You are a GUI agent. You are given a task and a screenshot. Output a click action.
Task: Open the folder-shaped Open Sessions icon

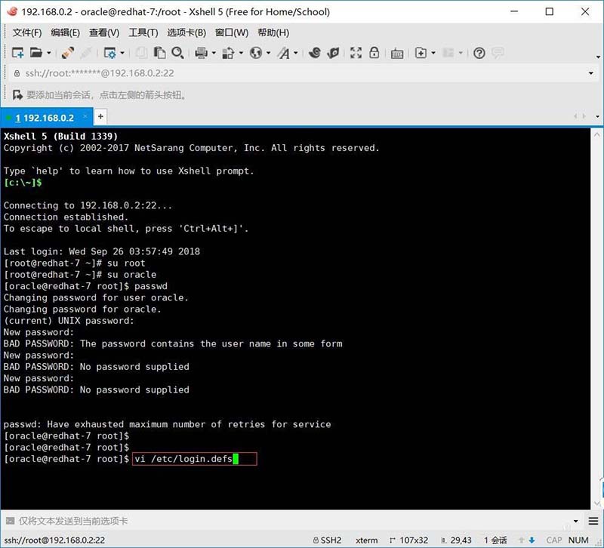pyautogui.click(x=36, y=54)
